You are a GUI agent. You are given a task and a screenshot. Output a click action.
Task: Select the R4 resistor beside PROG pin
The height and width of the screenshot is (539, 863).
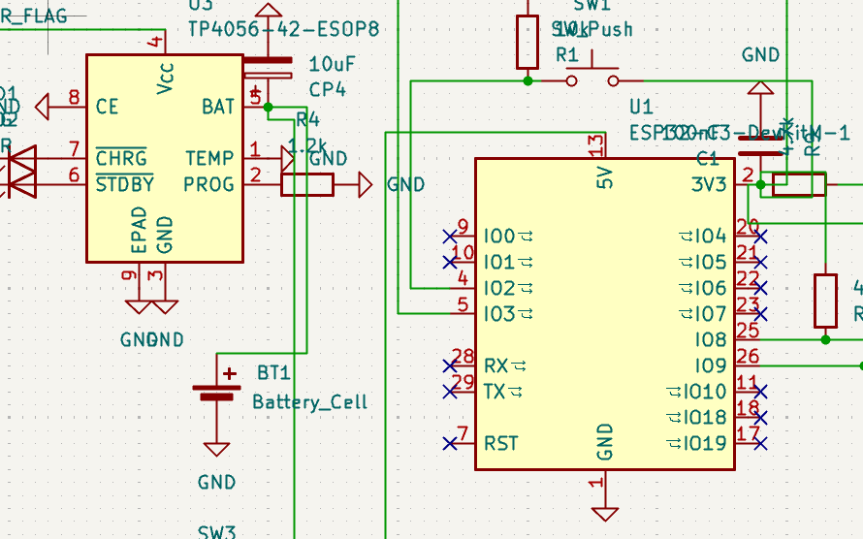(307, 184)
